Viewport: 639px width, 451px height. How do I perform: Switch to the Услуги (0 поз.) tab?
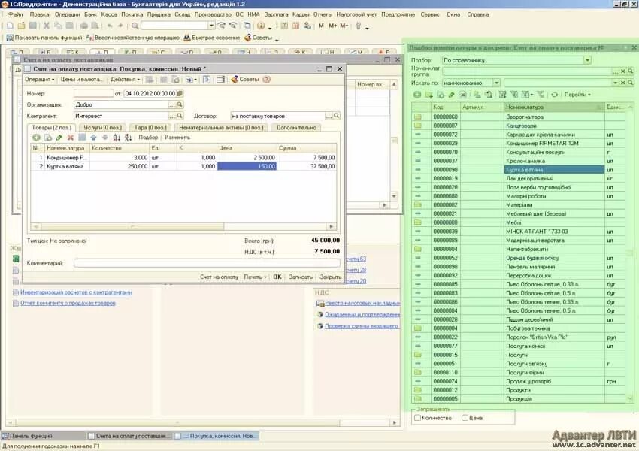click(103, 128)
